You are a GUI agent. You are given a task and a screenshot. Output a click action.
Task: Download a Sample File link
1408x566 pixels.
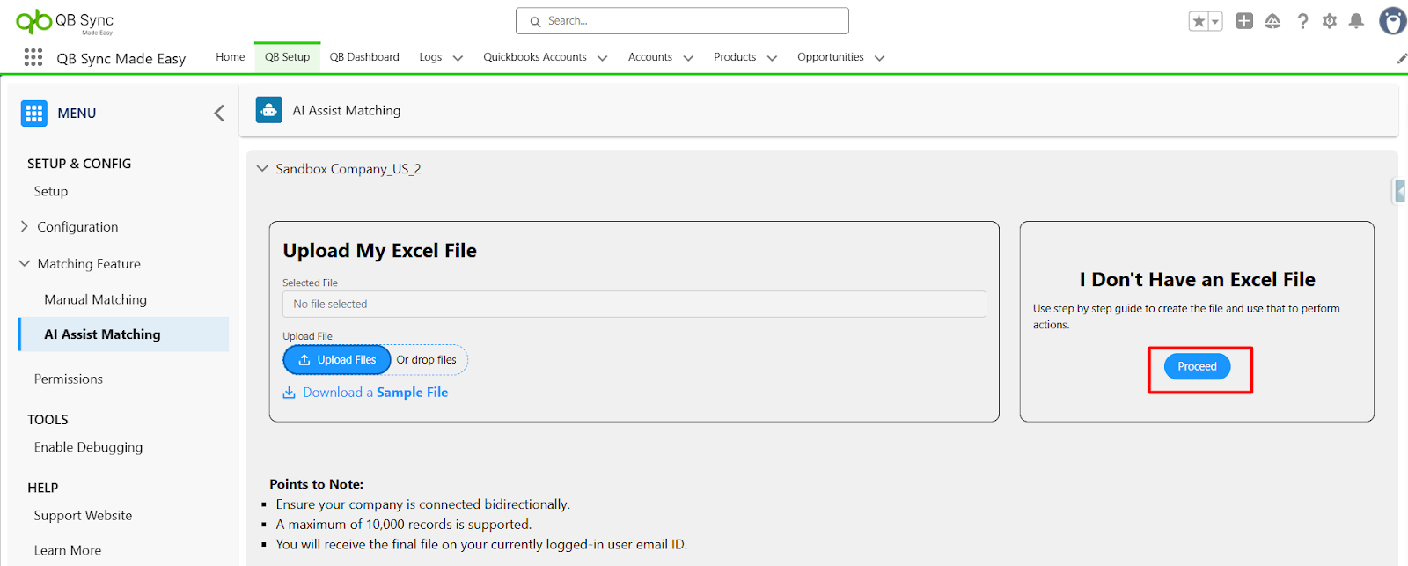[375, 393]
